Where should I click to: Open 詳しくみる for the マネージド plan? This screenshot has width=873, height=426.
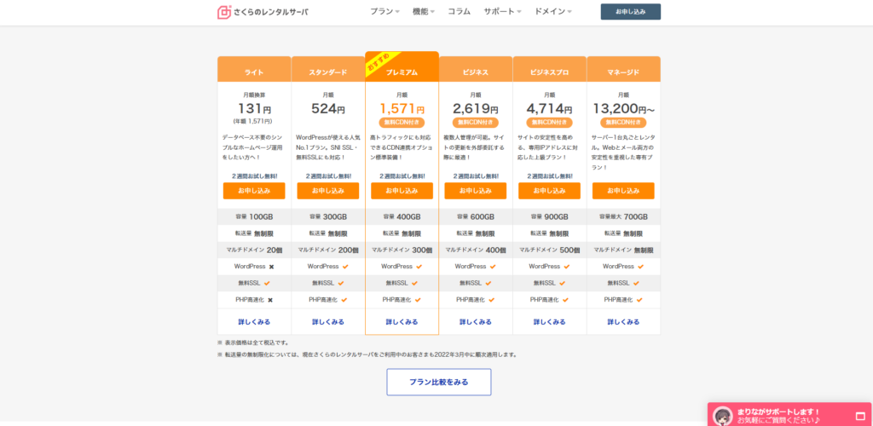click(x=623, y=322)
